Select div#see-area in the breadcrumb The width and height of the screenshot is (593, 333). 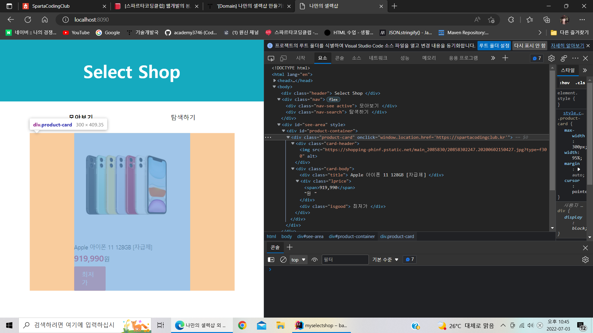310,236
